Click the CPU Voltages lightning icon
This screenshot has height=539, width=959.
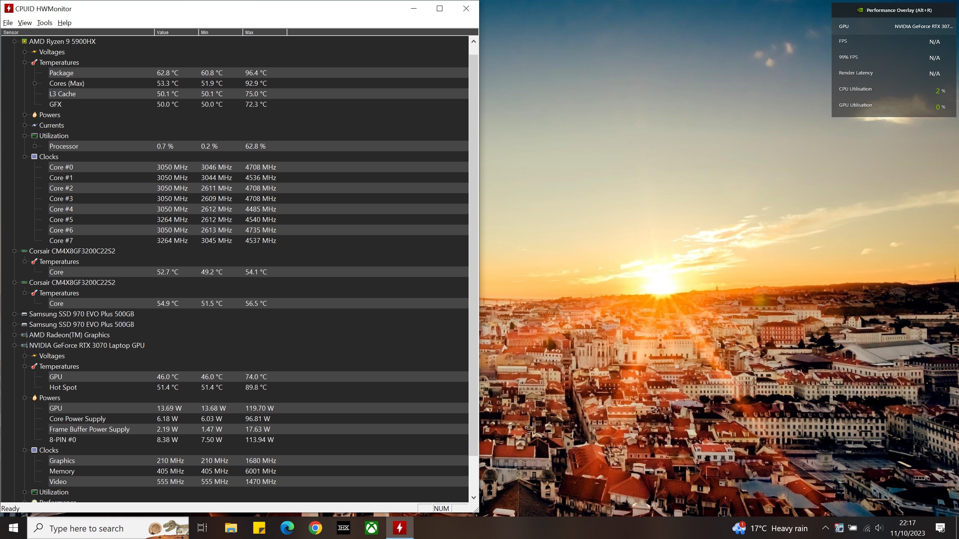(34, 52)
